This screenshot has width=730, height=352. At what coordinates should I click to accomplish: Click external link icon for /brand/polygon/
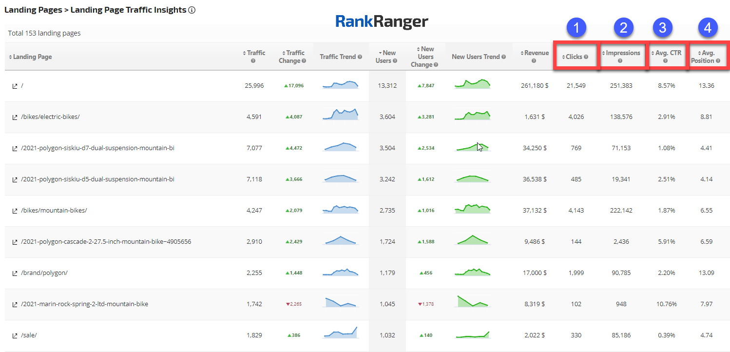tap(15, 273)
